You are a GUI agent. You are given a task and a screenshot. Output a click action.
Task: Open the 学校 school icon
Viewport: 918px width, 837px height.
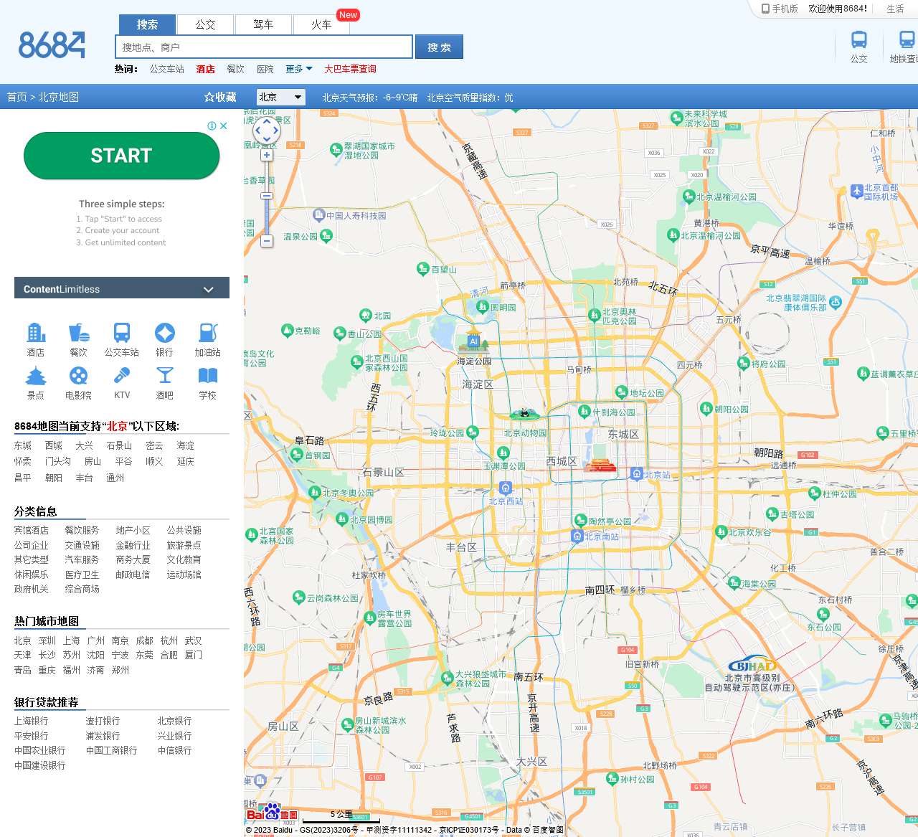click(x=208, y=376)
